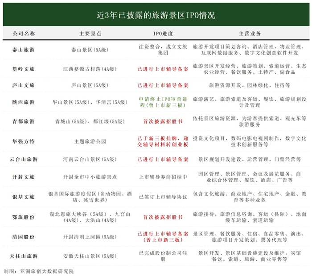Select company name 清园股份
Viewport: 312px width, 276px height.
click(24, 237)
